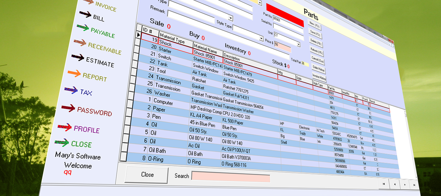Click the black arrow beside BILL
This screenshot has height=196, width=441.
85,14
